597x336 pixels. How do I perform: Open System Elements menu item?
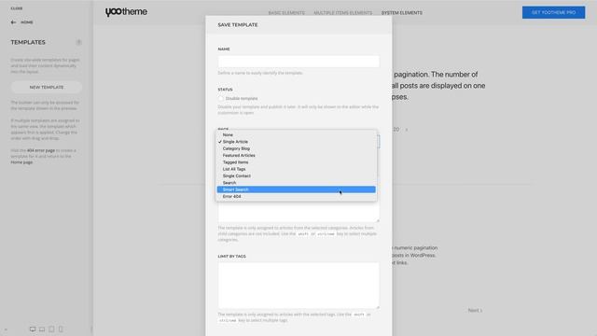(x=402, y=13)
